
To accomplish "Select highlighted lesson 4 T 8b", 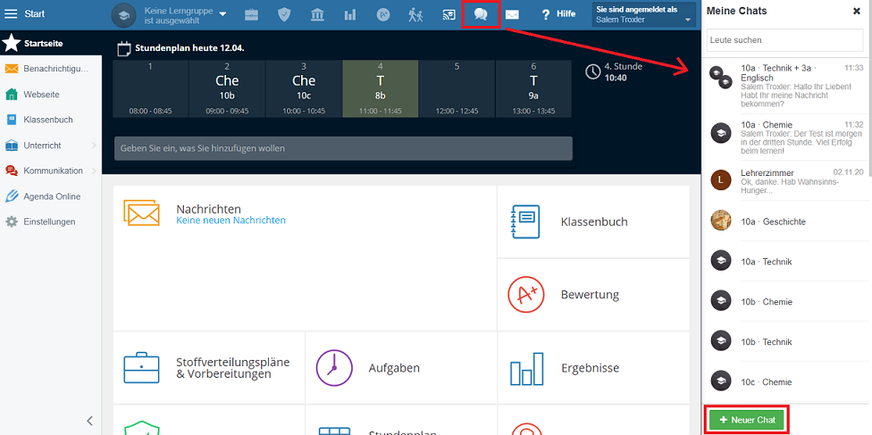I will 381,89.
